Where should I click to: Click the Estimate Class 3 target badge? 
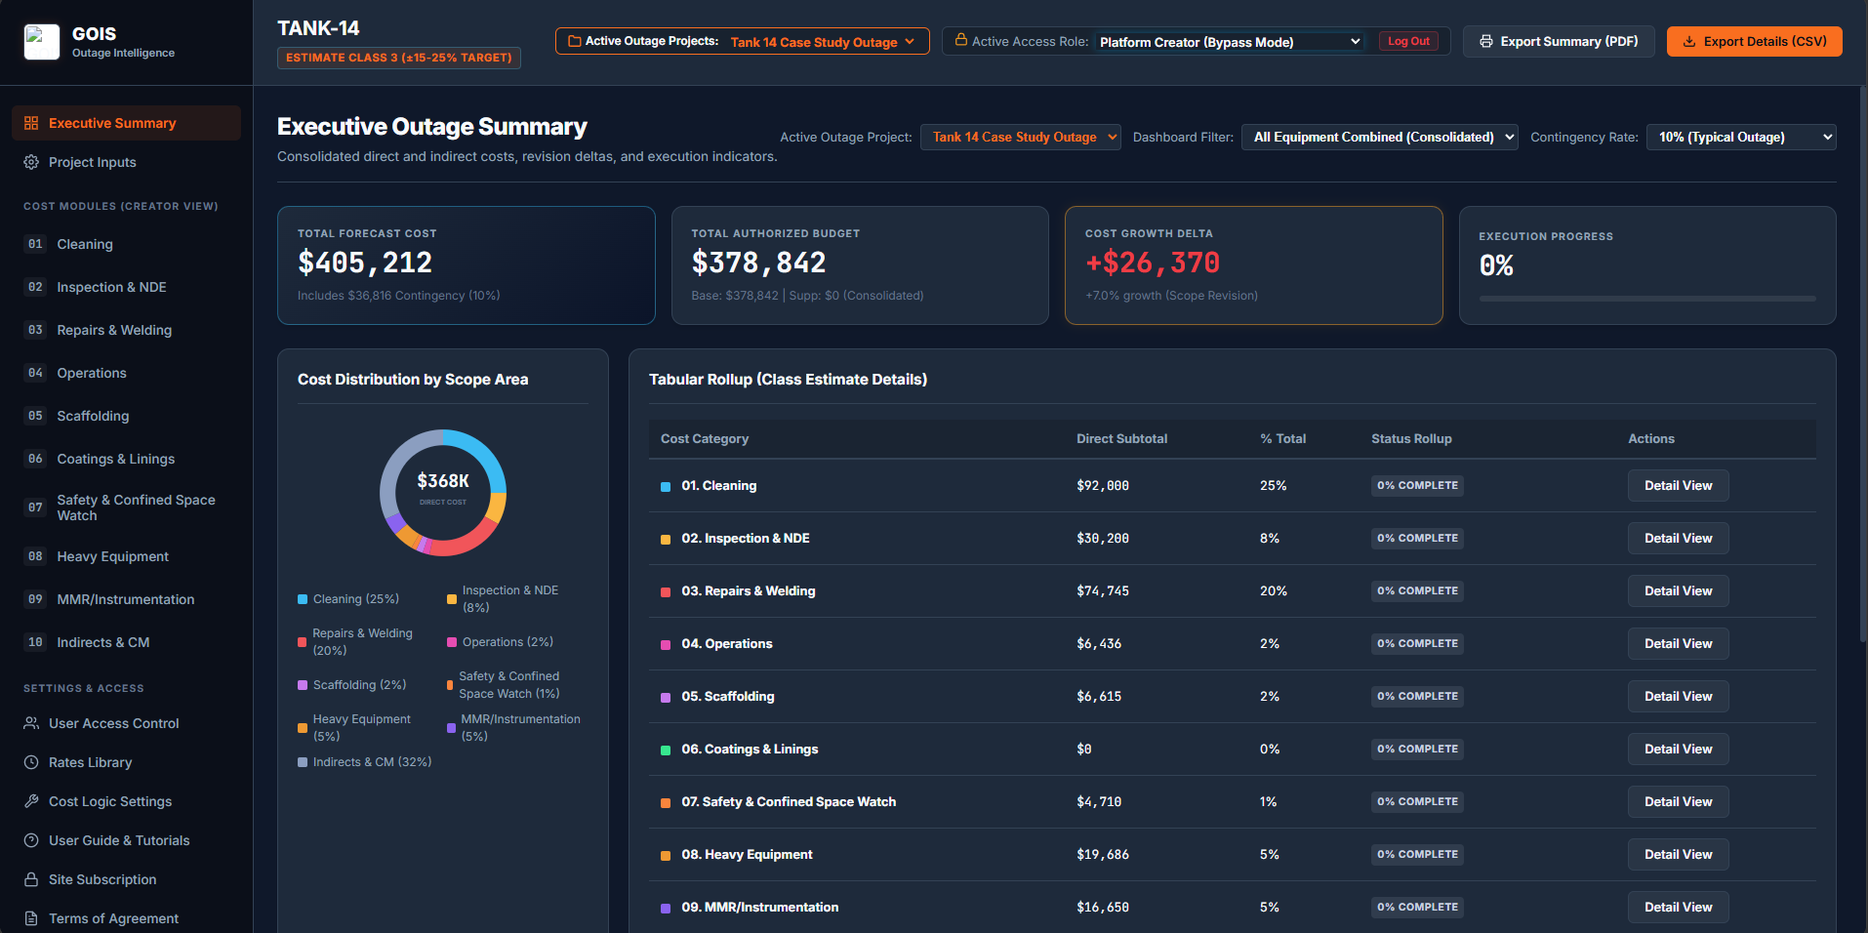point(399,58)
